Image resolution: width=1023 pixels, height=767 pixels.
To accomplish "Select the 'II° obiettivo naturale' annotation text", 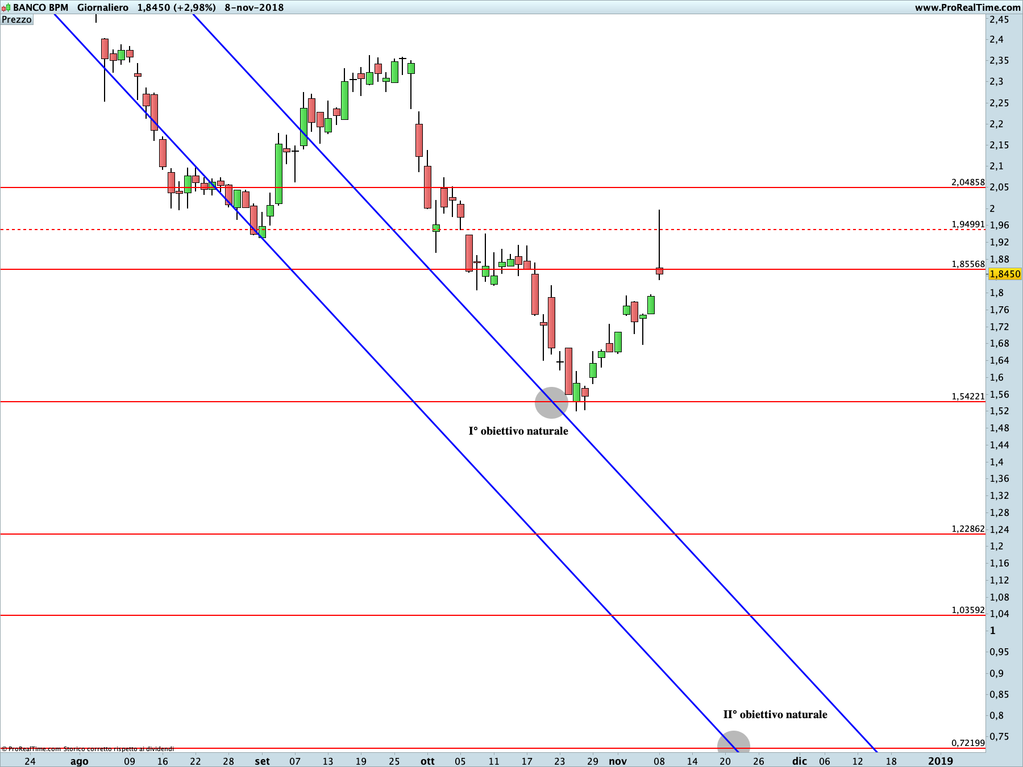I will tap(775, 714).
